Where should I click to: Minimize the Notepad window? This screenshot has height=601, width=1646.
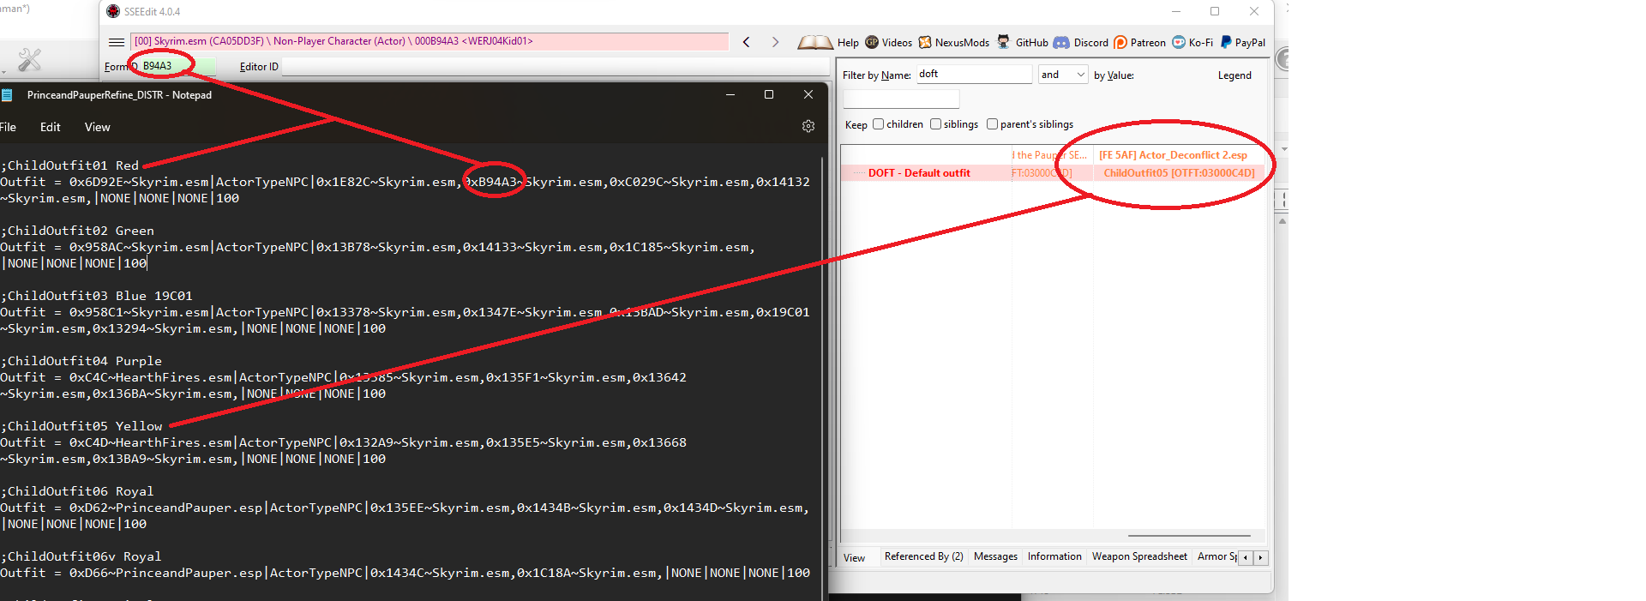coord(730,94)
